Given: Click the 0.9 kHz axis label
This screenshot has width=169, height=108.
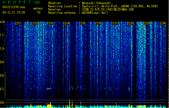Looking at the screenshot, I should tap(2, 62).
